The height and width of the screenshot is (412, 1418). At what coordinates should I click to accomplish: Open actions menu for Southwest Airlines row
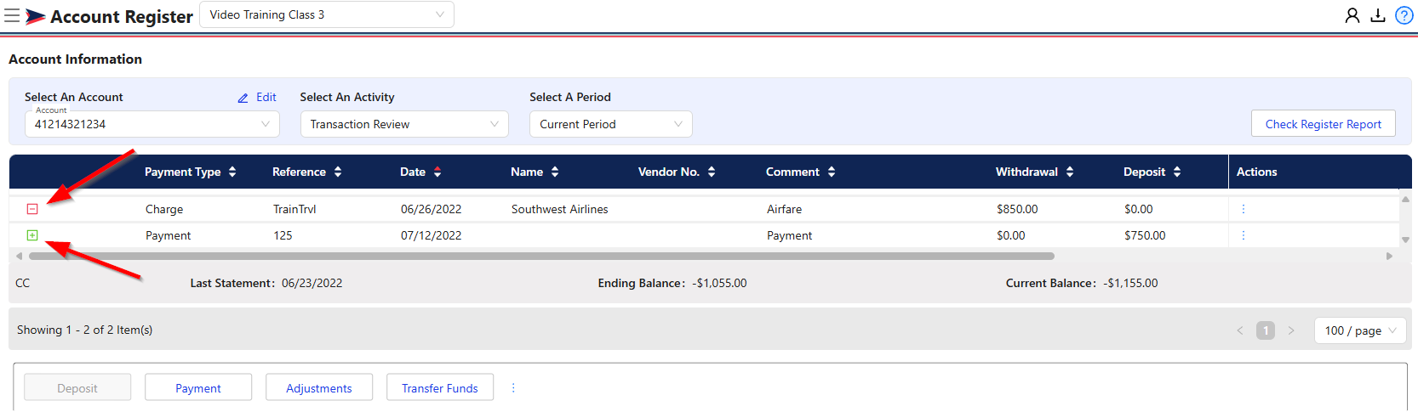[x=1243, y=209]
